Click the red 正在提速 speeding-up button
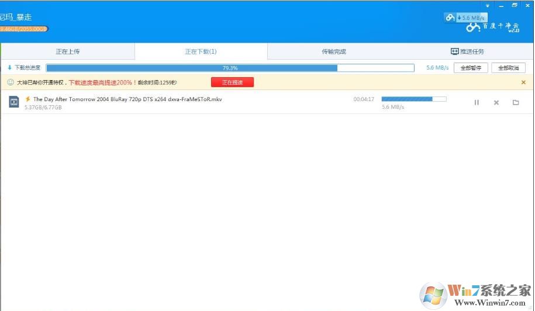 232,82
